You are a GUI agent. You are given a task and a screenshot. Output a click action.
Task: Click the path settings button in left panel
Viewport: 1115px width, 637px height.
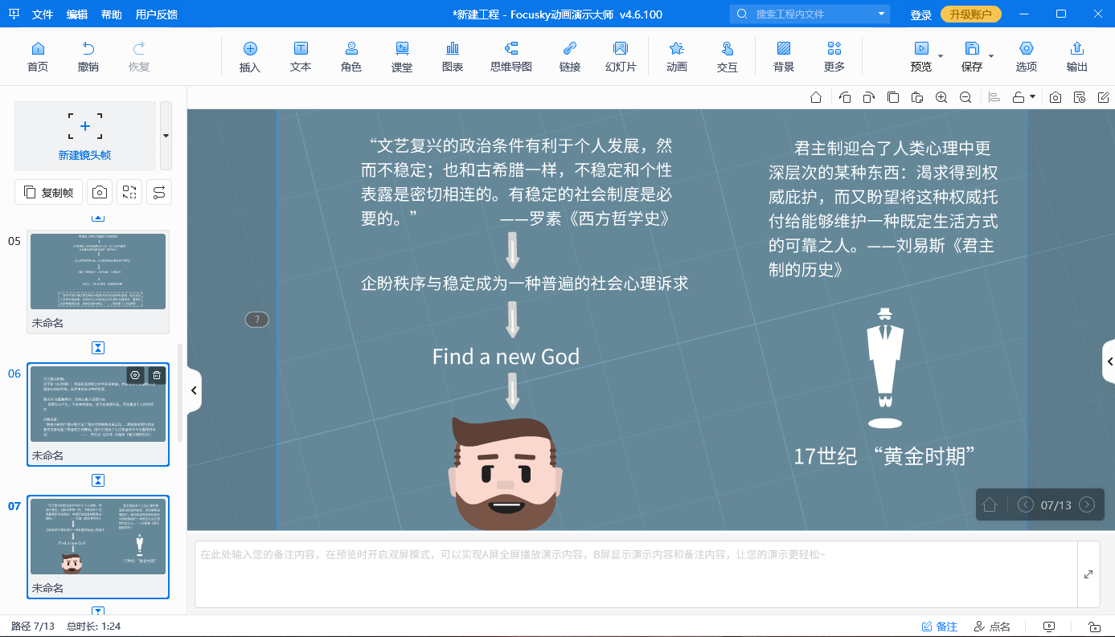(159, 192)
